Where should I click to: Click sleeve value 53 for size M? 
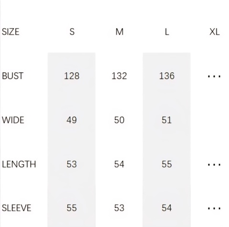coord(119,208)
